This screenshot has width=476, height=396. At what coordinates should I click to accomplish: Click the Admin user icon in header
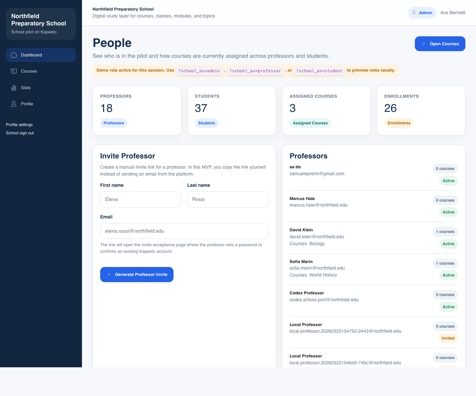tap(414, 13)
